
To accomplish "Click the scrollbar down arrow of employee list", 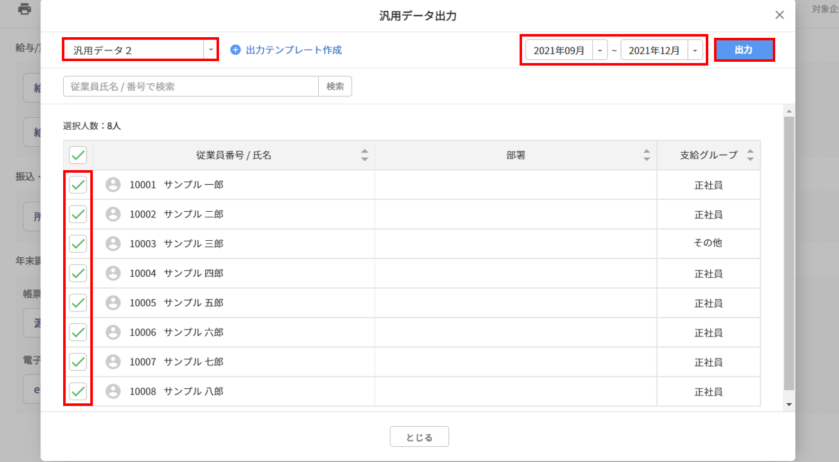I will 789,404.
